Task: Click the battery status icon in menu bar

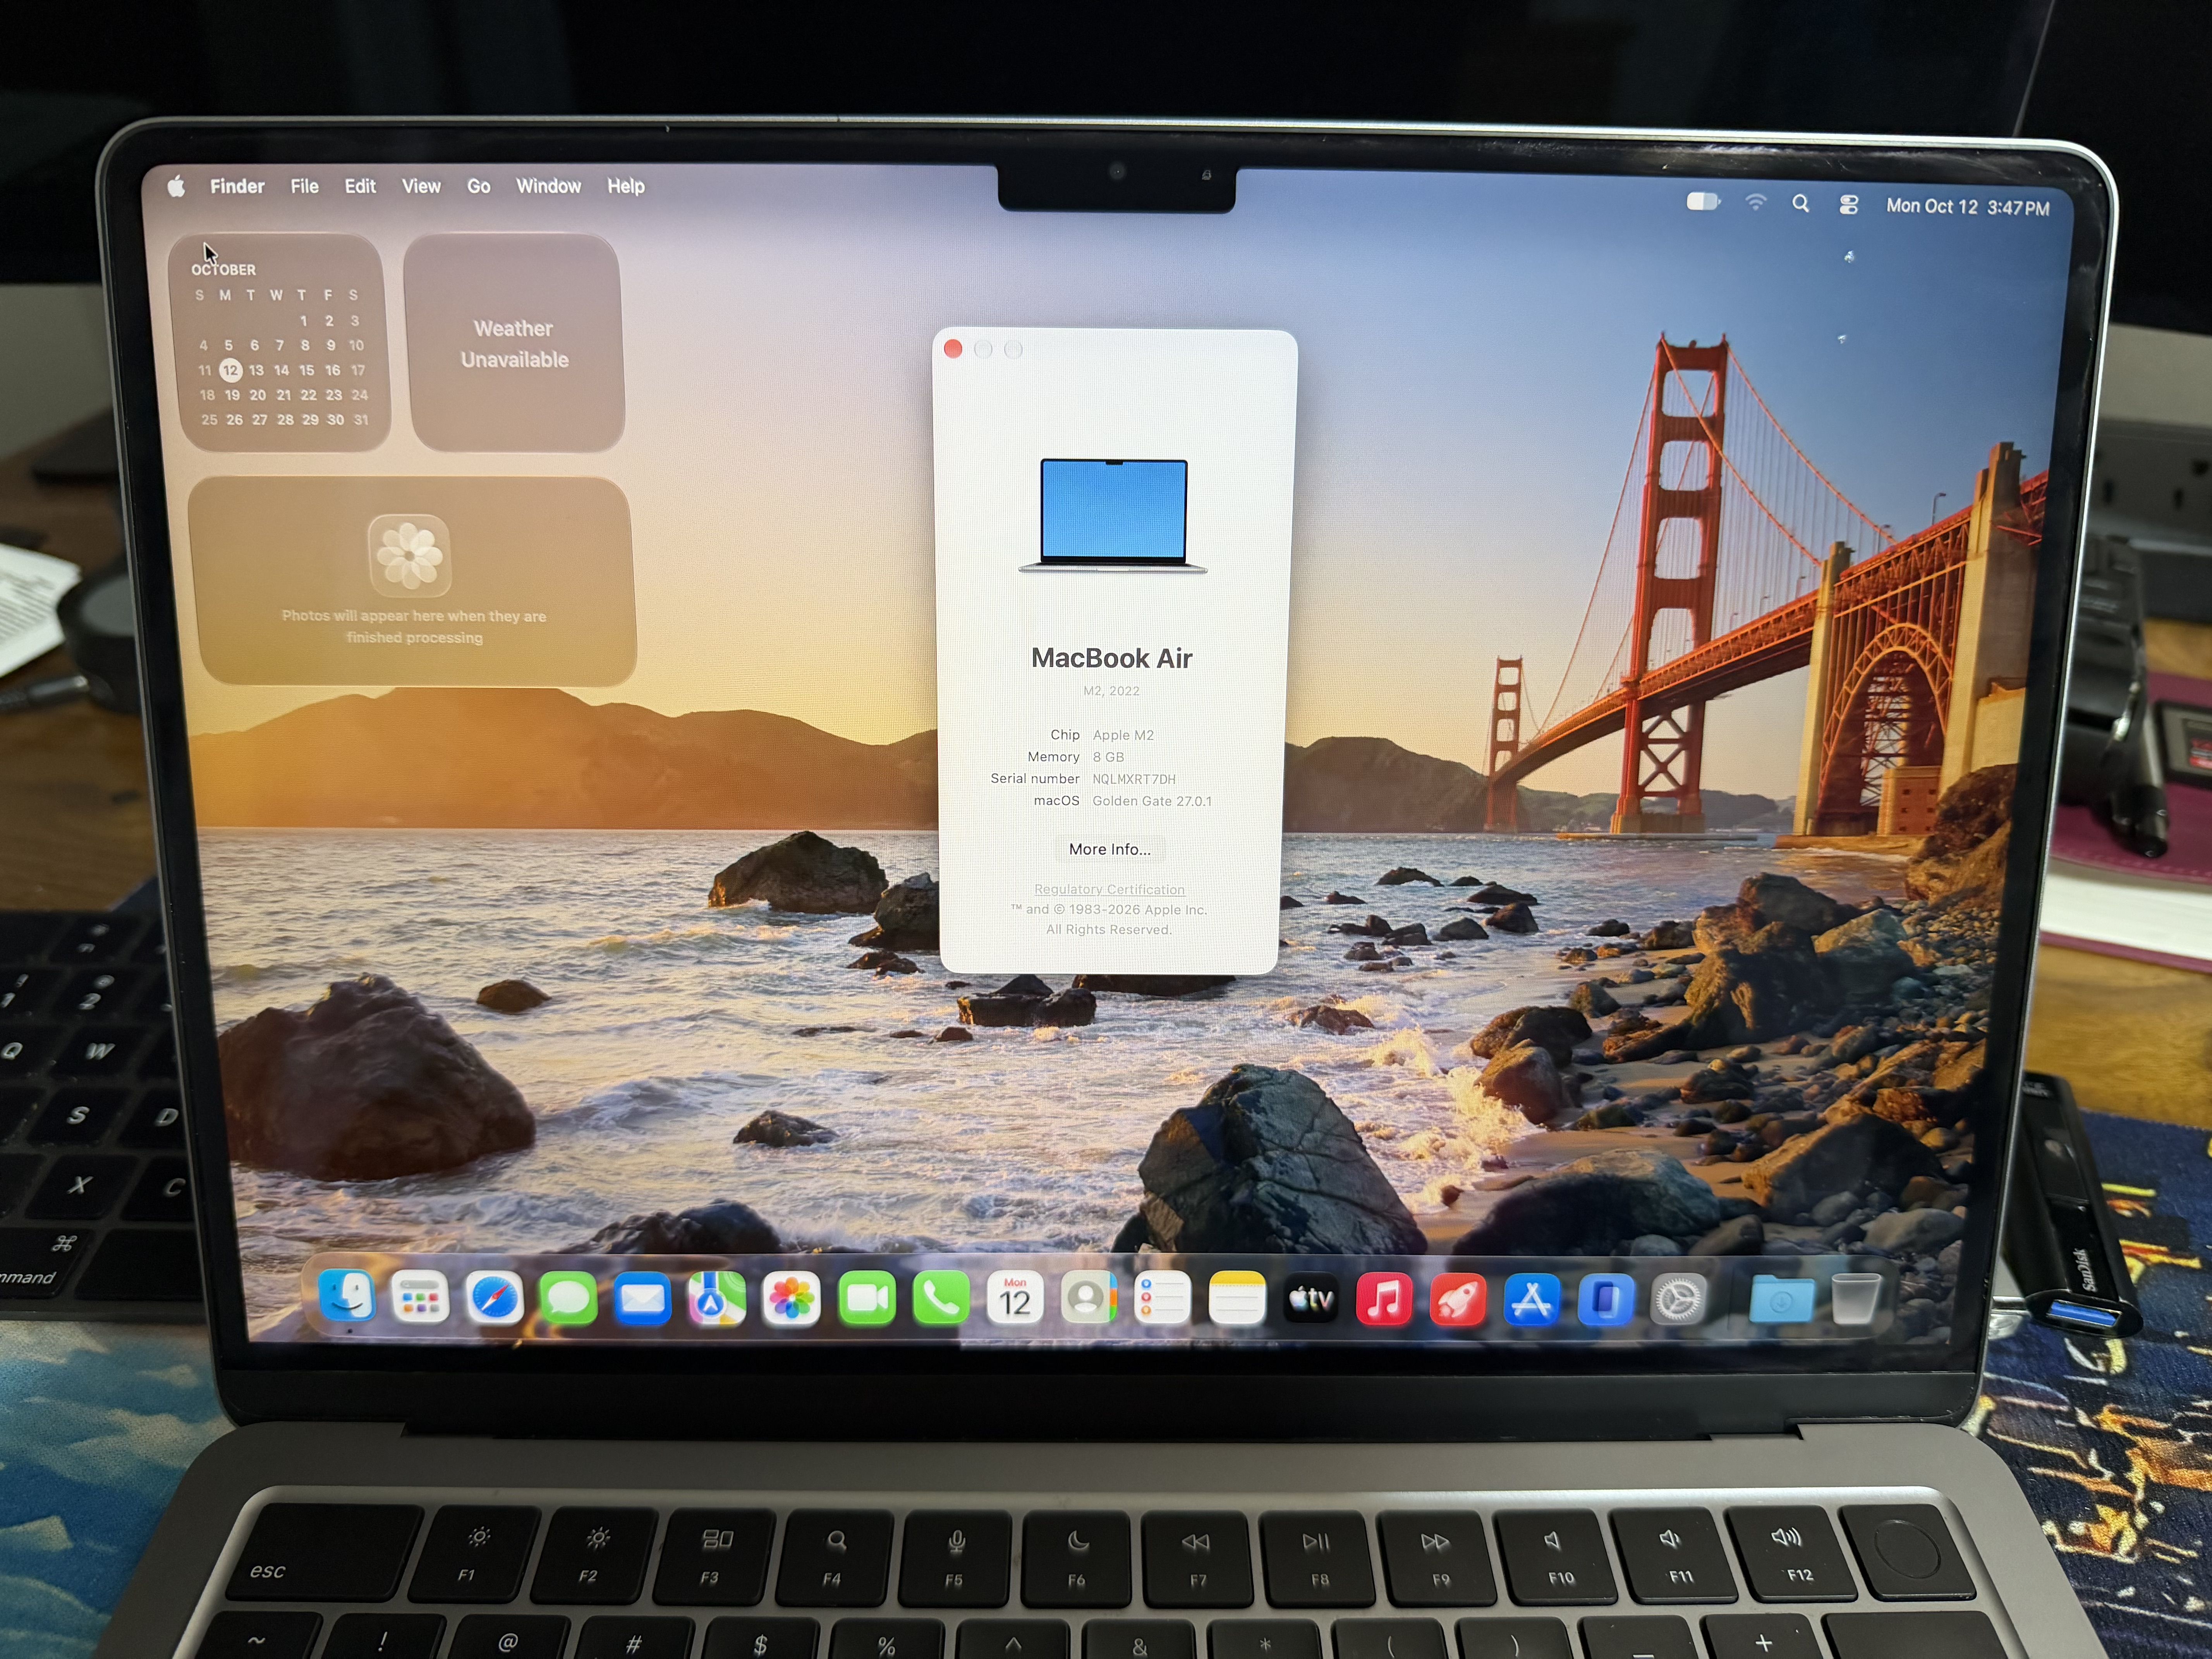Action: [x=1703, y=202]
